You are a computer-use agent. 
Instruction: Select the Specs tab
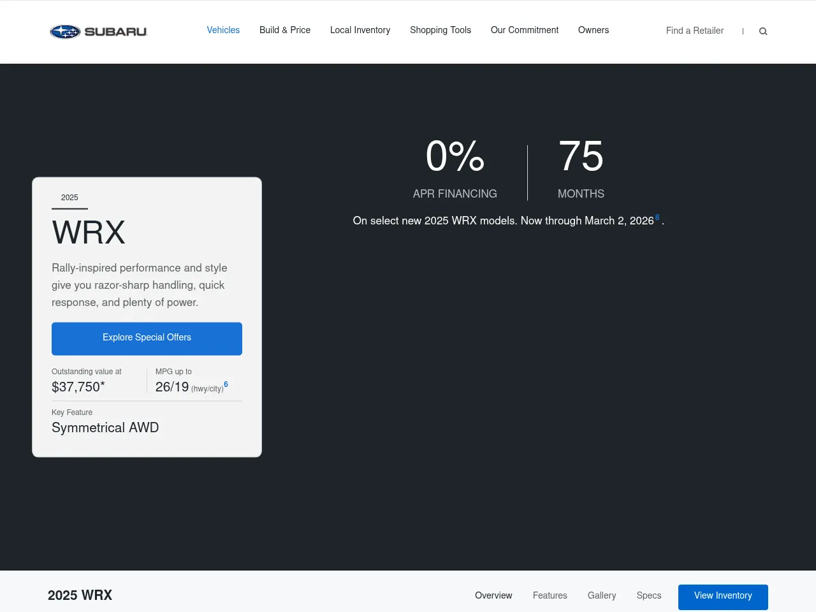pos(649,595)
